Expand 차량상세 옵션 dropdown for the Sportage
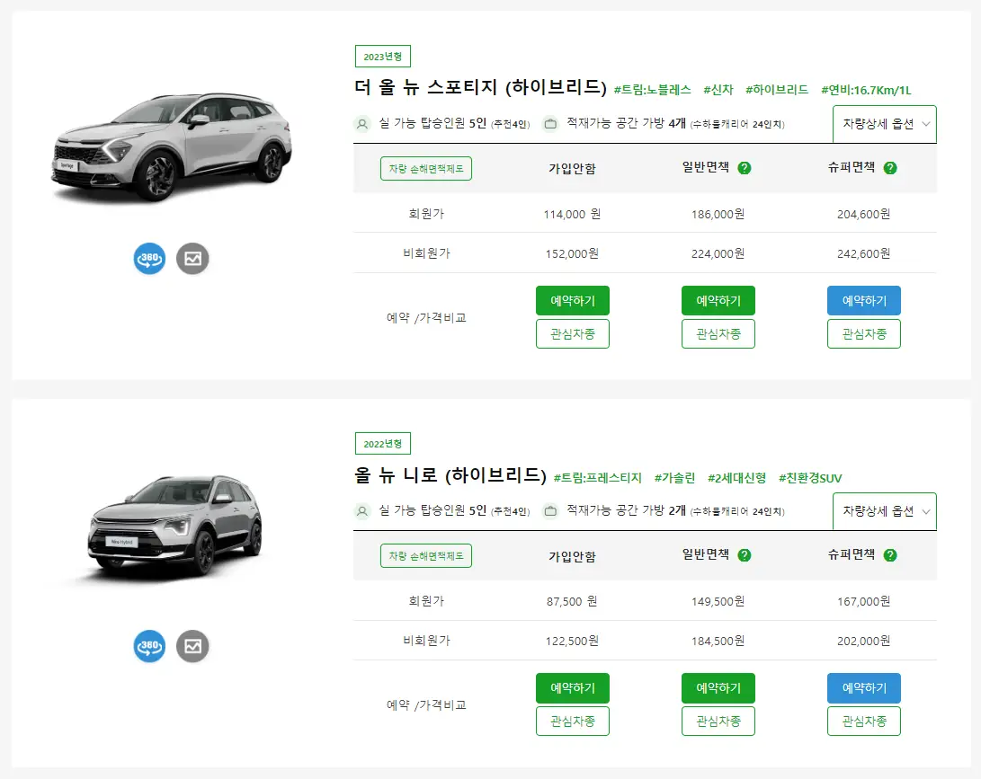The width and height of the screenshot is (981, 779). pyautogui.click(x=884, y=123)
